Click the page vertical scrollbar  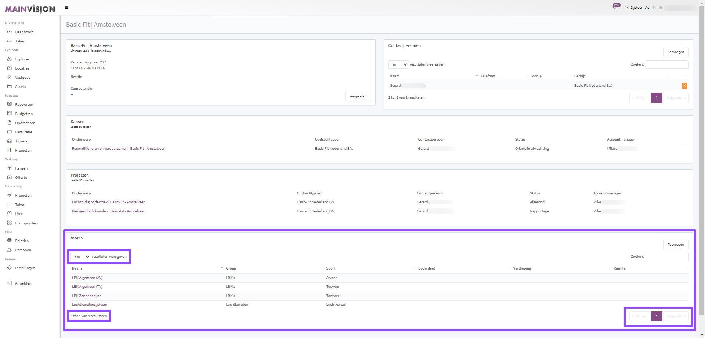click(x=702, y=165)
